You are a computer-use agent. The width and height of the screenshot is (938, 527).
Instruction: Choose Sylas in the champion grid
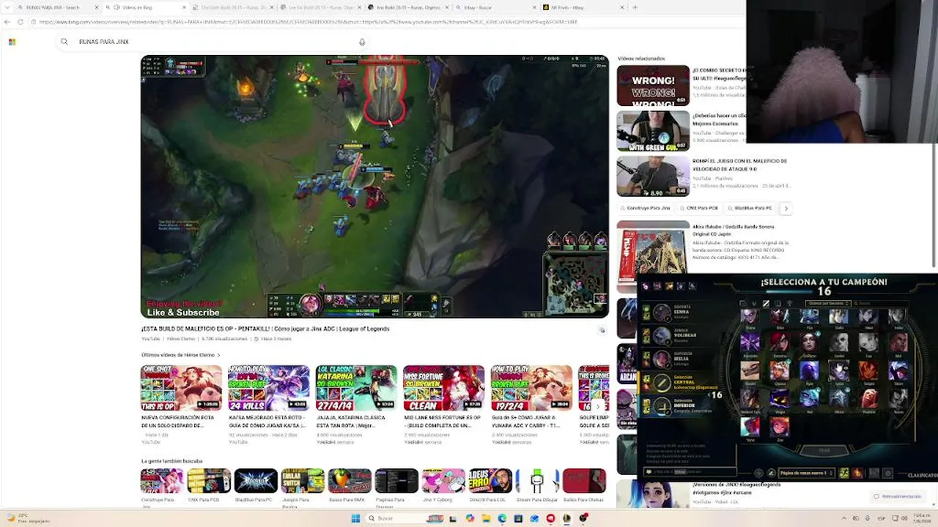click(x=839, y=370)
